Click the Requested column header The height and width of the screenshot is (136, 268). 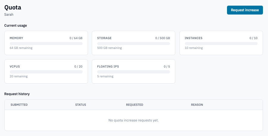click(135, 105)
